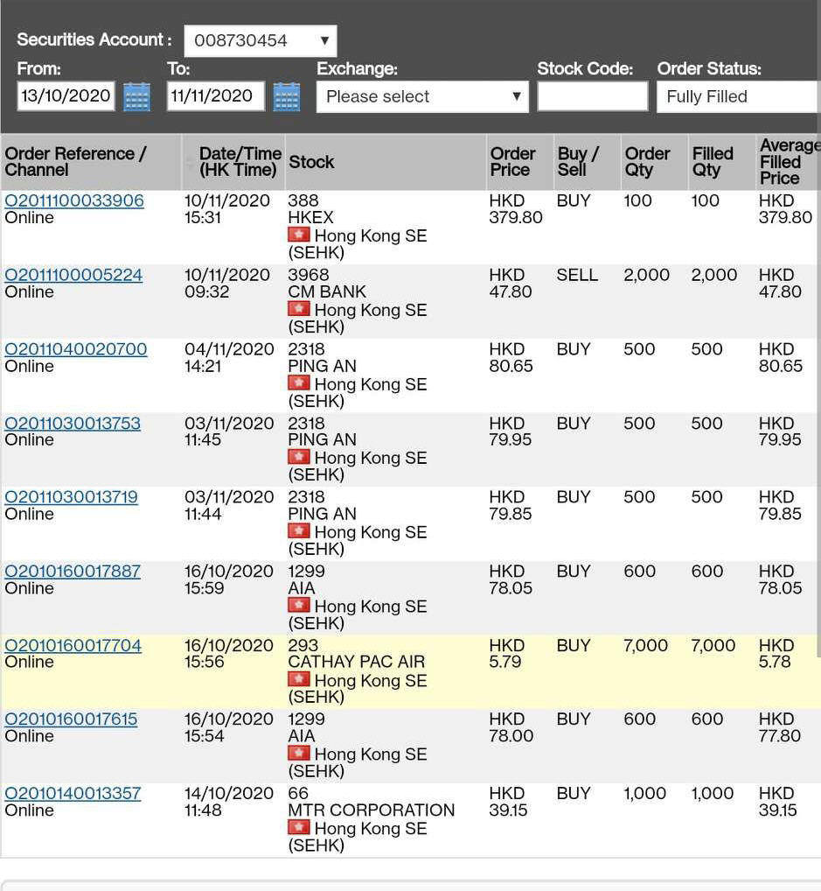Click the SELL cell in CM BANK row
The image size is (821, 891).
(x=577, y=275)
